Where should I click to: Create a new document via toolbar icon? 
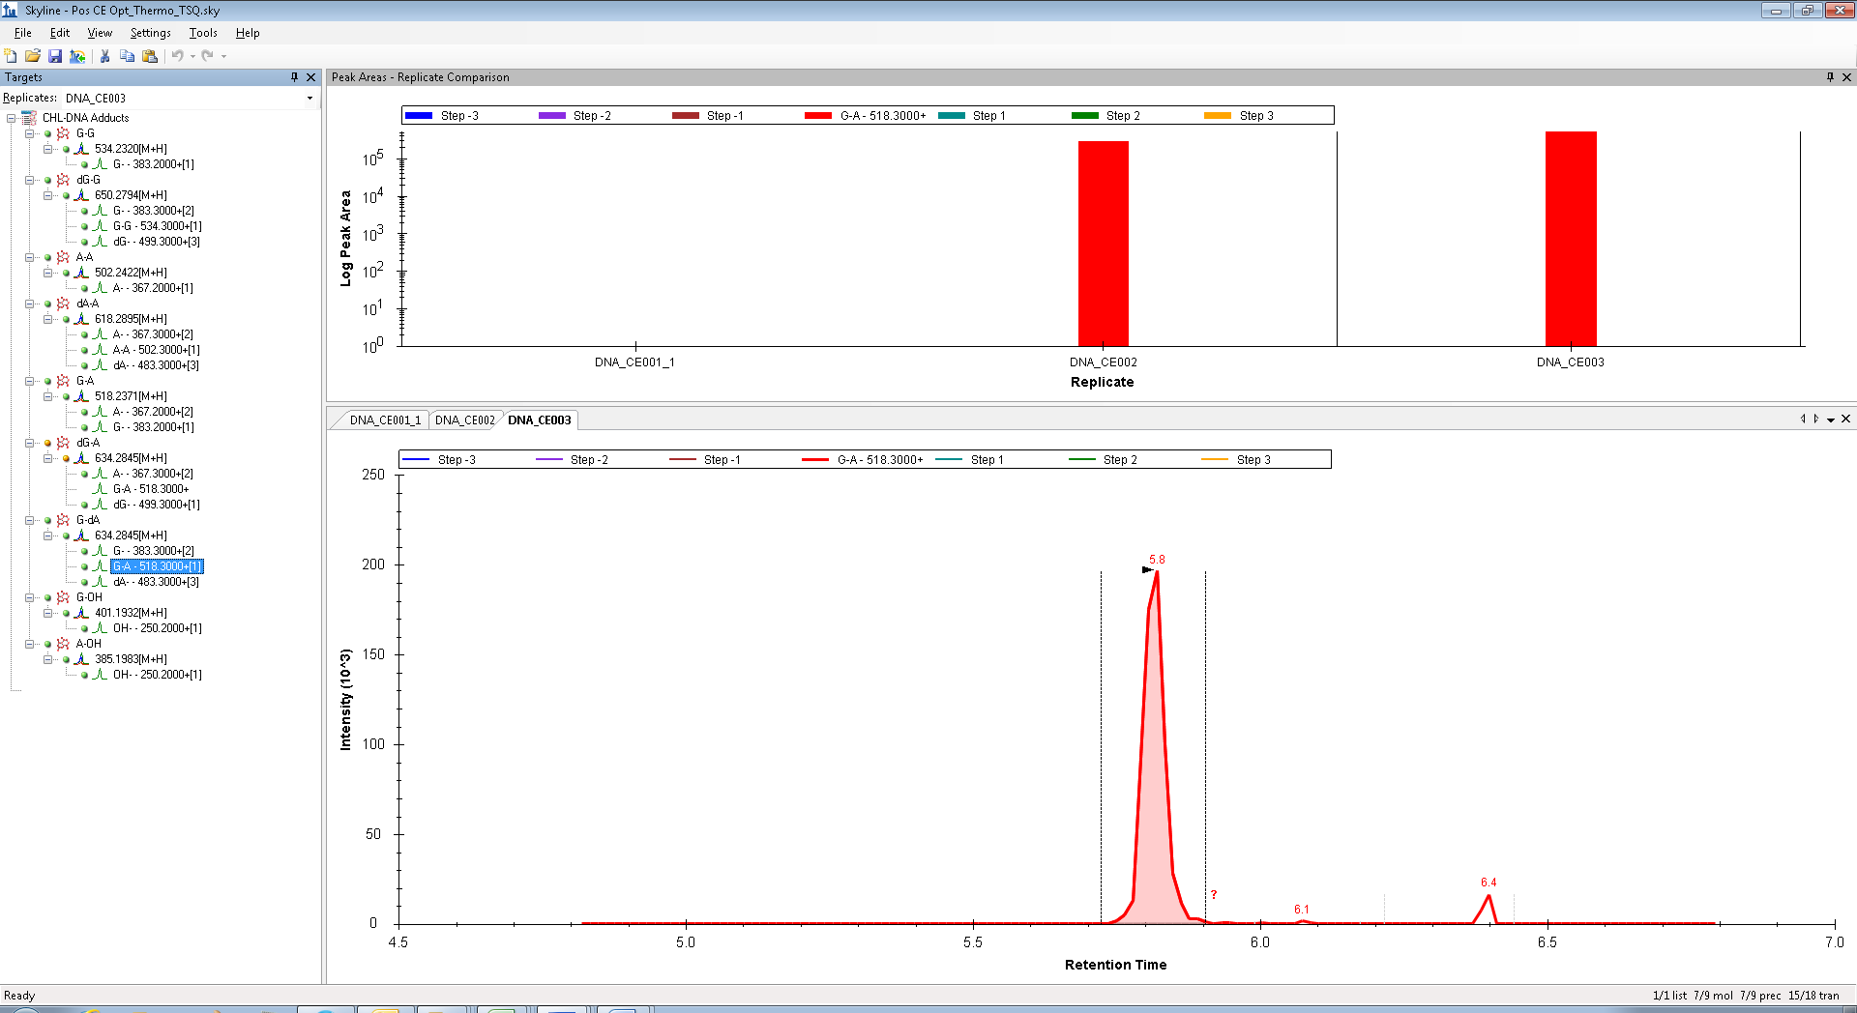coord(11,56)
